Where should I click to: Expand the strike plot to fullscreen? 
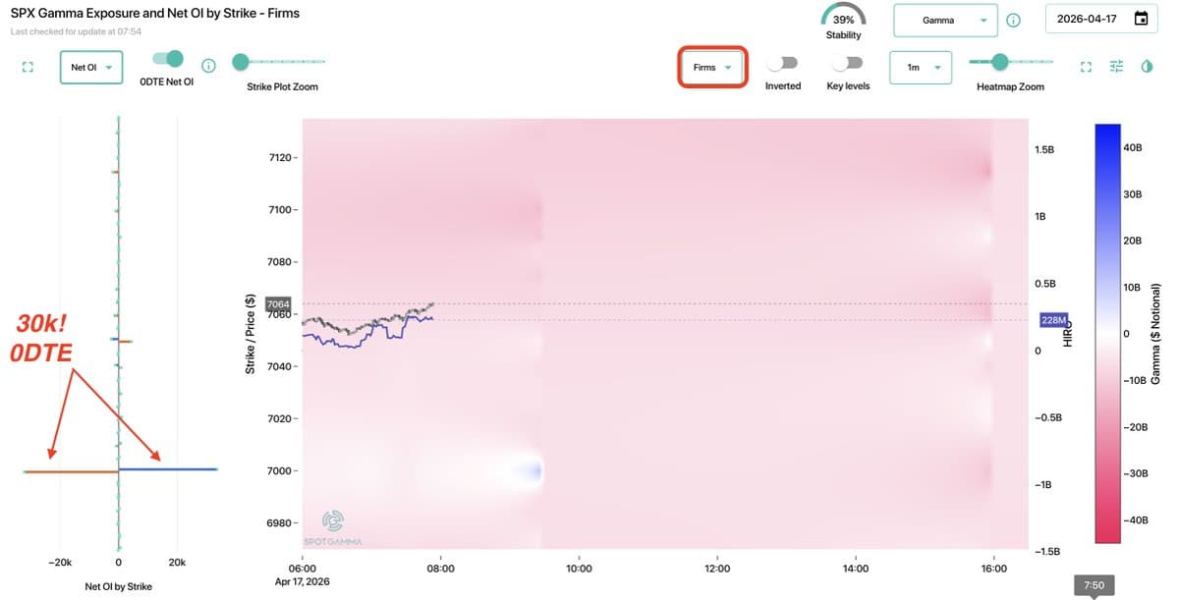27,66
